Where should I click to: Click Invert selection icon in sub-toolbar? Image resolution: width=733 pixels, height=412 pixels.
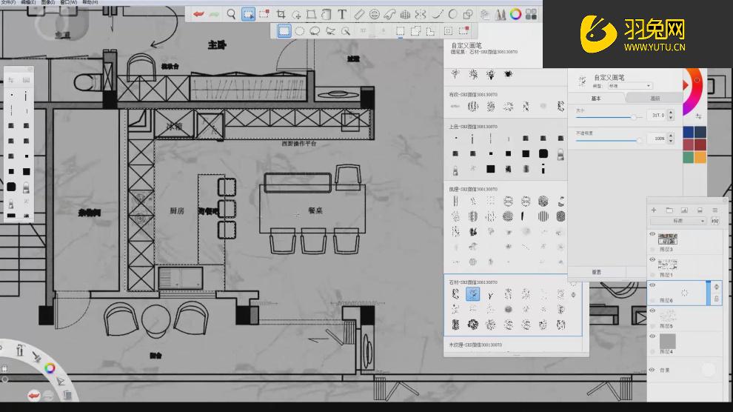pos(448,31)
